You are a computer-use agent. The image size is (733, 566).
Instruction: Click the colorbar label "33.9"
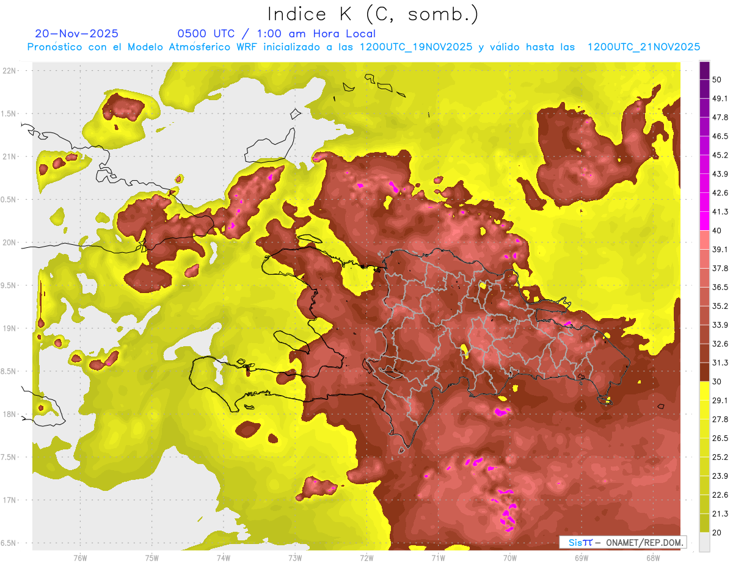[720, 325]
